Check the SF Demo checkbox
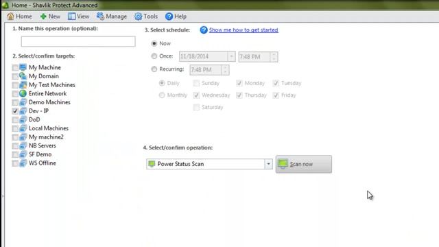 (15, 154)
